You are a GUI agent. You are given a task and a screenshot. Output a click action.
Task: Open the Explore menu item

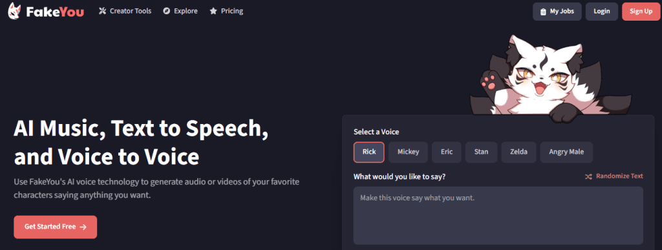tap(180, 11)
